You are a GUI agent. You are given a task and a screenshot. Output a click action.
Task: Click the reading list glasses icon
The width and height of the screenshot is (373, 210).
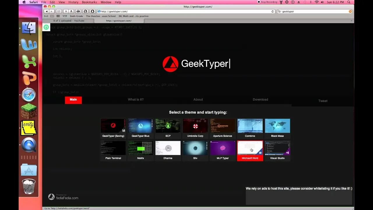(x=46, y=16)
